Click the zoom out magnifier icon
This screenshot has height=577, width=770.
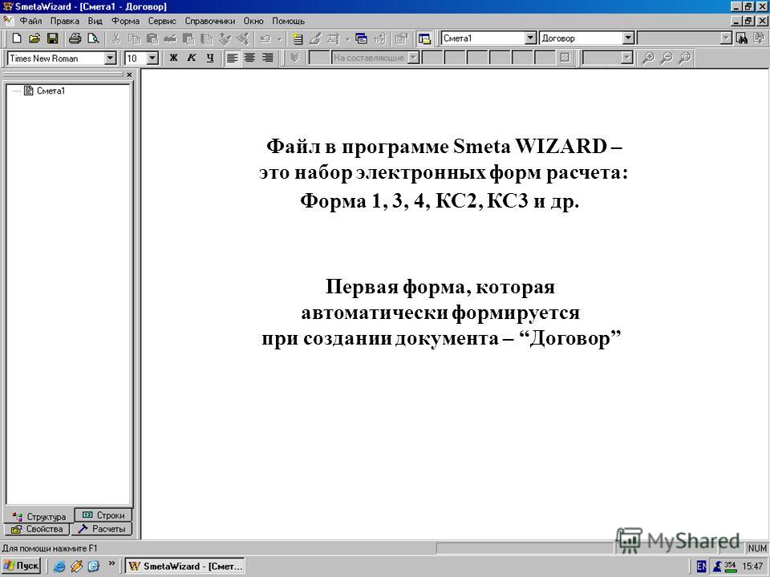pos(667,58)
